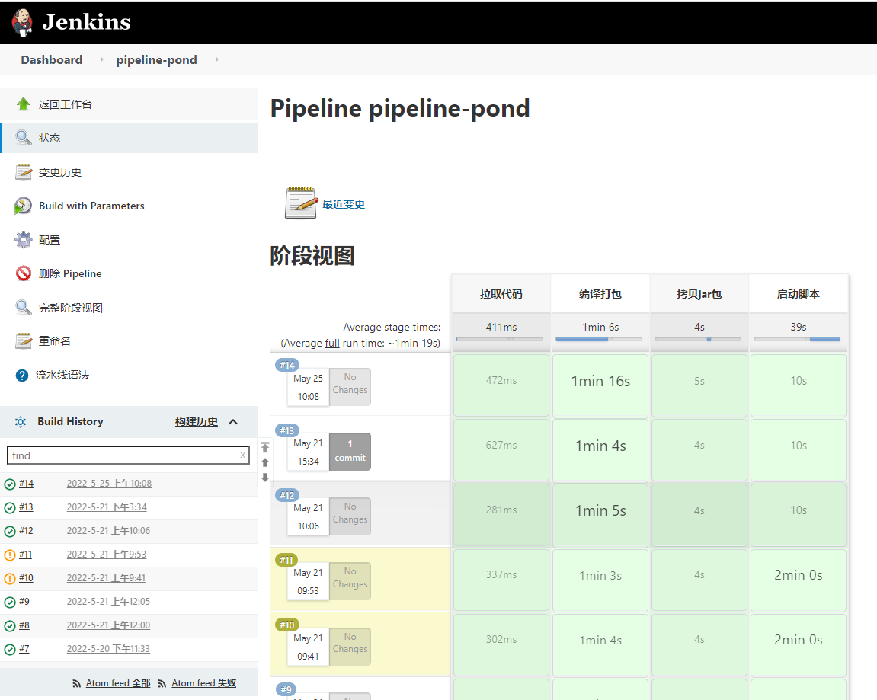Click unstable status icon of build #10
The height and width of the screenshot is (700, 877).
(x=9, y=579)
